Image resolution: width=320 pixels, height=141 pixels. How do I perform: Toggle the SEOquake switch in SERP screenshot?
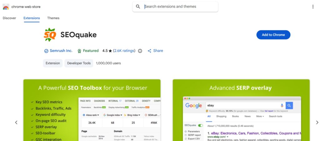pyautogui.click(x=200, y=125)
